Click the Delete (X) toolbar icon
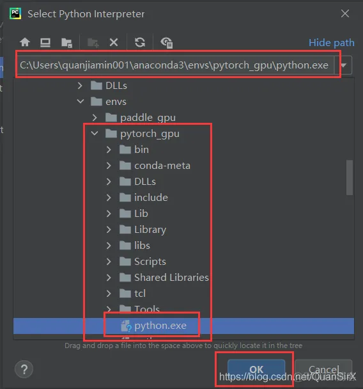The image size is (363, 389). (114, 42)
